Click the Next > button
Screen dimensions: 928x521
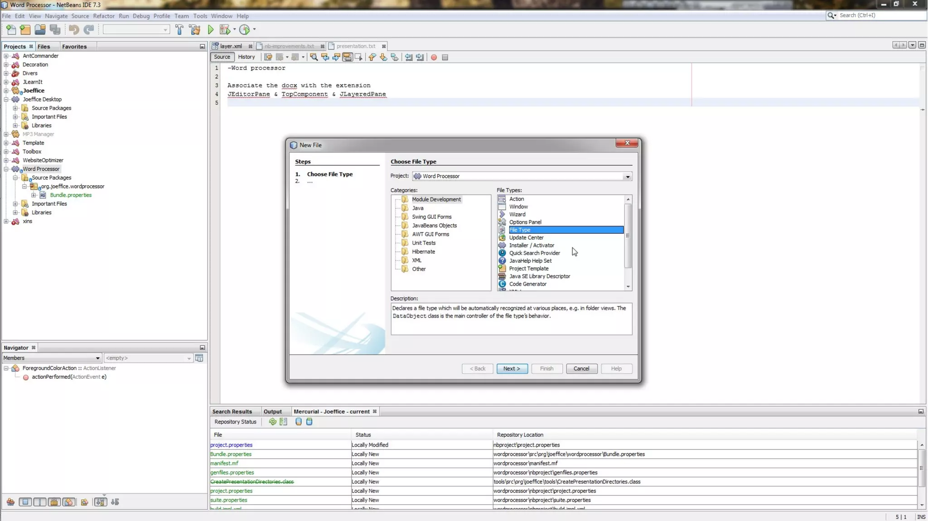coord(512,369)
